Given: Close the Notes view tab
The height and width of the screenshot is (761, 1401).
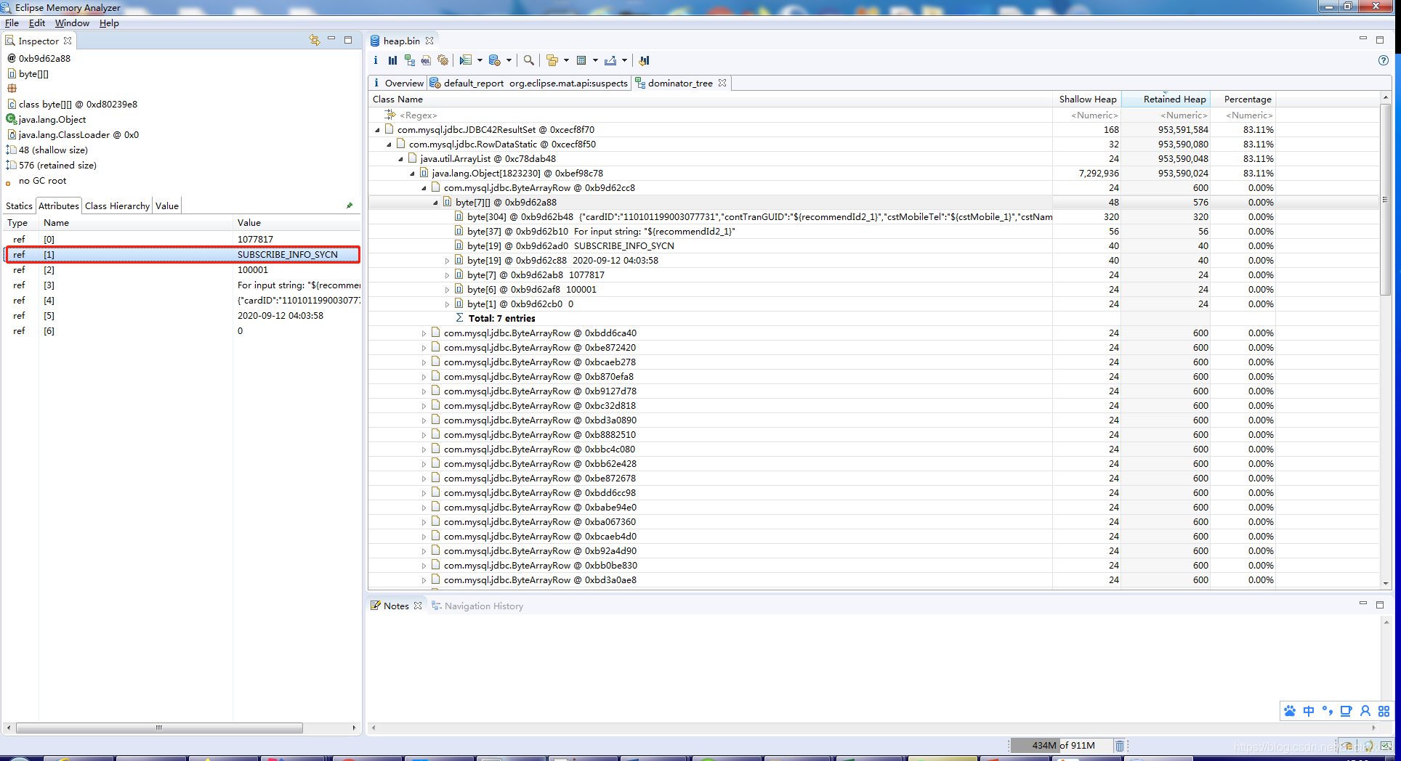Looking at the screenshot, I should [418, 606].
